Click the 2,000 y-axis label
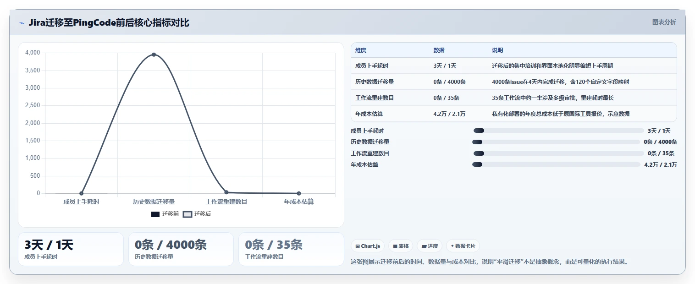695x284 pixels. [x=33, y=123]
